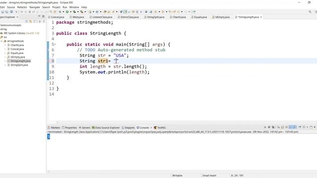
Task: Close the StringLength.java editor tab
Action: click(x=261, y=17)
